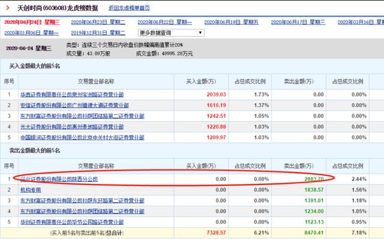This screenshot has width=384, height=239.
Task: Open the 2020年03月16日 date link
Action: tap(361, 22)
